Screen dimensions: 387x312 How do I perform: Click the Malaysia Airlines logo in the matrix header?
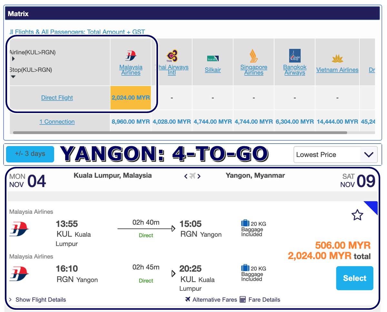pyautogui.click(x=131, y=55)
